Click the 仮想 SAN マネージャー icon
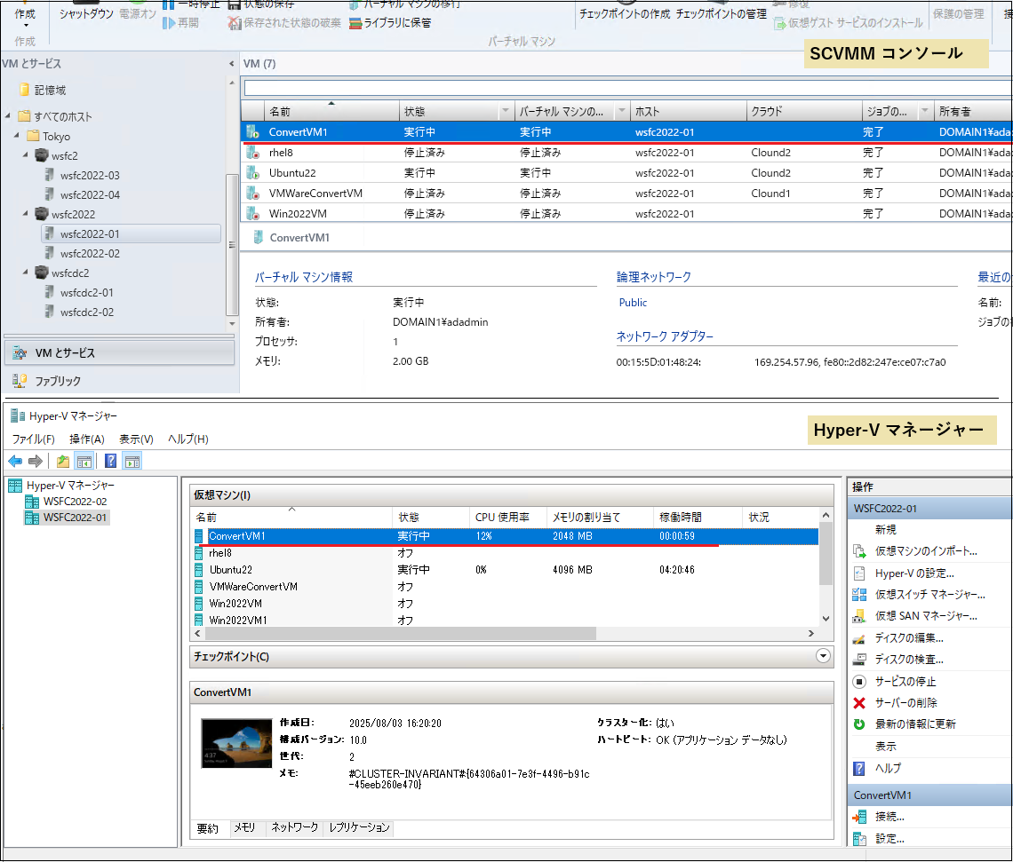This screenshot has width=1013, height=862. point(859,616)
